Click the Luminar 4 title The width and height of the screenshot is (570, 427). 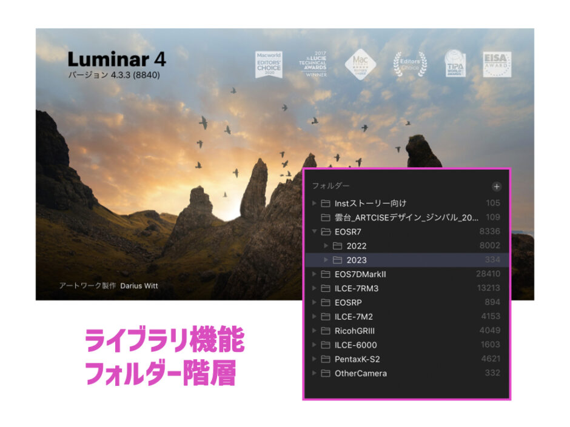click(116, 59)
